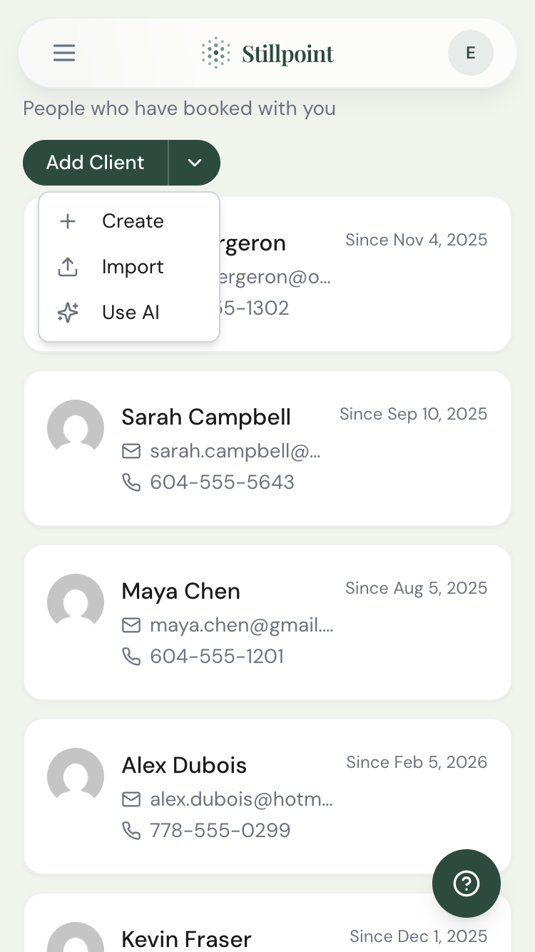
Task: Open the profile avatar labeled E
Action: (x=470, y=53)
